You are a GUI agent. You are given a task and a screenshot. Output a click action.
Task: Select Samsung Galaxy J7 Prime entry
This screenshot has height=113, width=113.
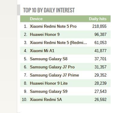55,75
